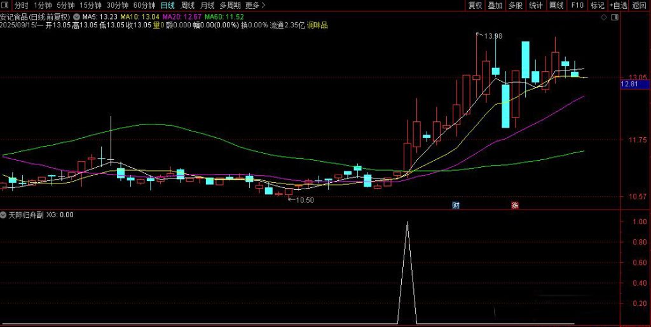The height and width of the screenshot is (327, 651).
Task: Click the 调味品 sector link
Action: [x=317, y=25]
